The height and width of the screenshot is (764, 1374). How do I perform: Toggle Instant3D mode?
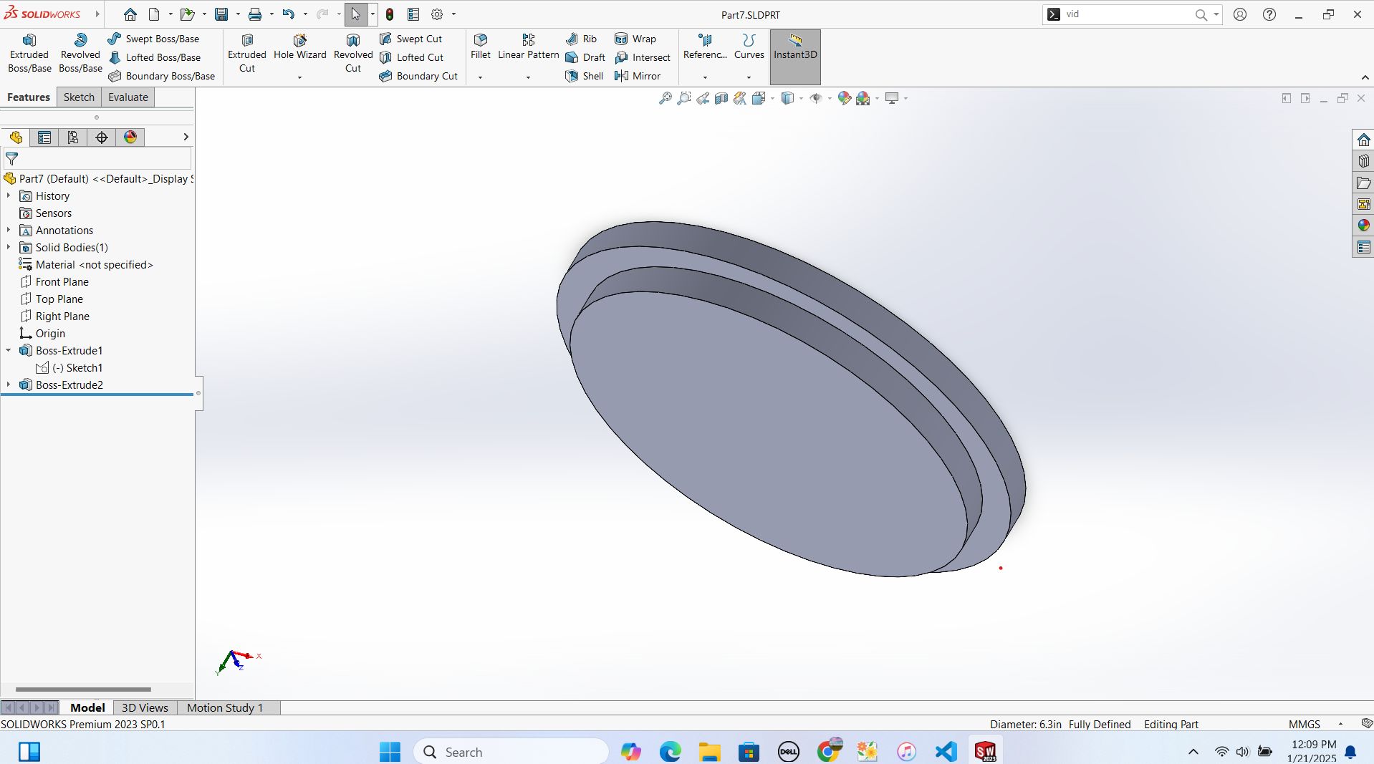click(795, 57)
